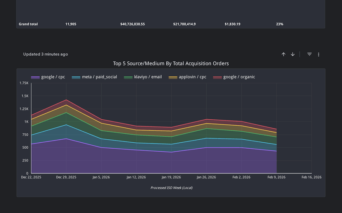342x213 pixels.
Task: Click the Updated 3 minutes ago text
Action: 45,55
